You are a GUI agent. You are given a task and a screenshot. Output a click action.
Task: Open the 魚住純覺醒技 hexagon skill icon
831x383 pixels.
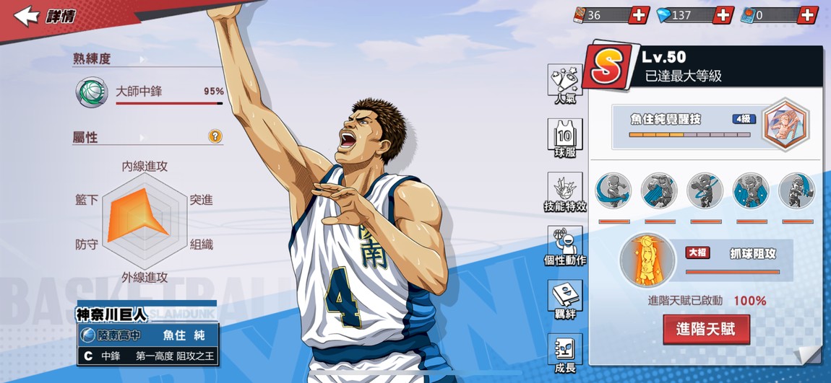pos(786,124)
